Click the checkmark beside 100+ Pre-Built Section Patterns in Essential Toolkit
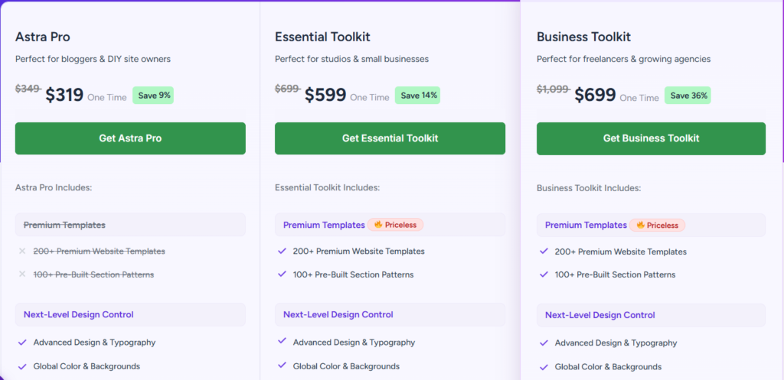Viewport: 784px width, 380px height. coord(282,274)
